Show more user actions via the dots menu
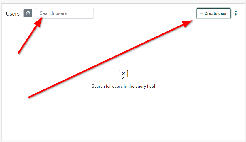This screenshot has width=246, height=142. [x=236, y=13]
